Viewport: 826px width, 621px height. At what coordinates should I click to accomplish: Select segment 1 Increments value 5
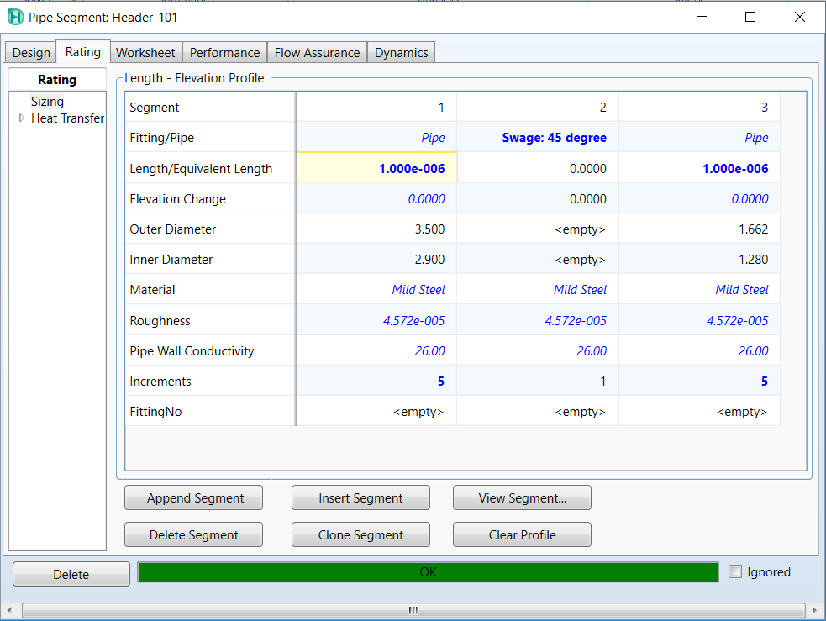(376, 381)
